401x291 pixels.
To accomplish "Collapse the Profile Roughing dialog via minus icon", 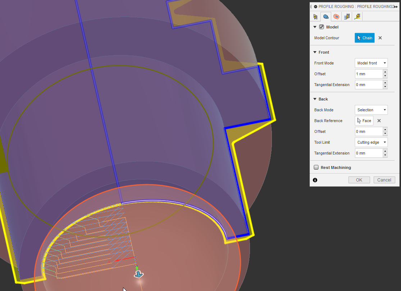I will tap(315, 6).
